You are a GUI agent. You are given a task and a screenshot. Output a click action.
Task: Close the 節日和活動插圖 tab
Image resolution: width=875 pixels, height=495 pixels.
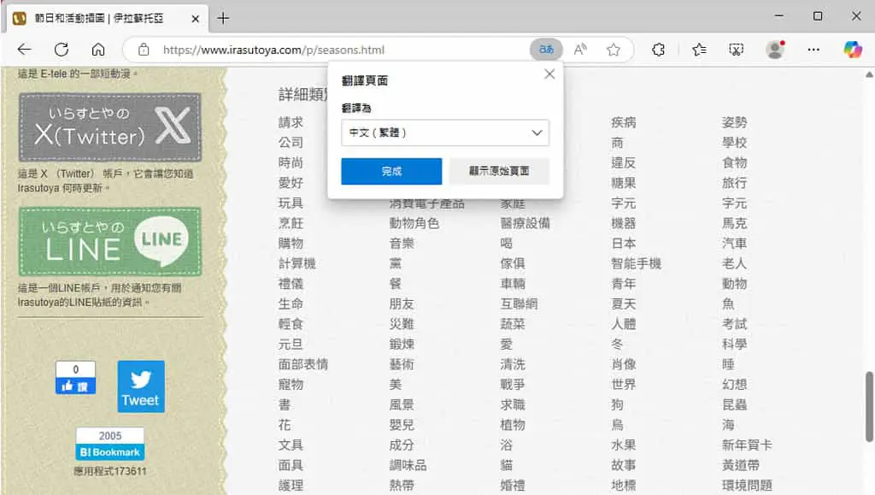point(196,19)
